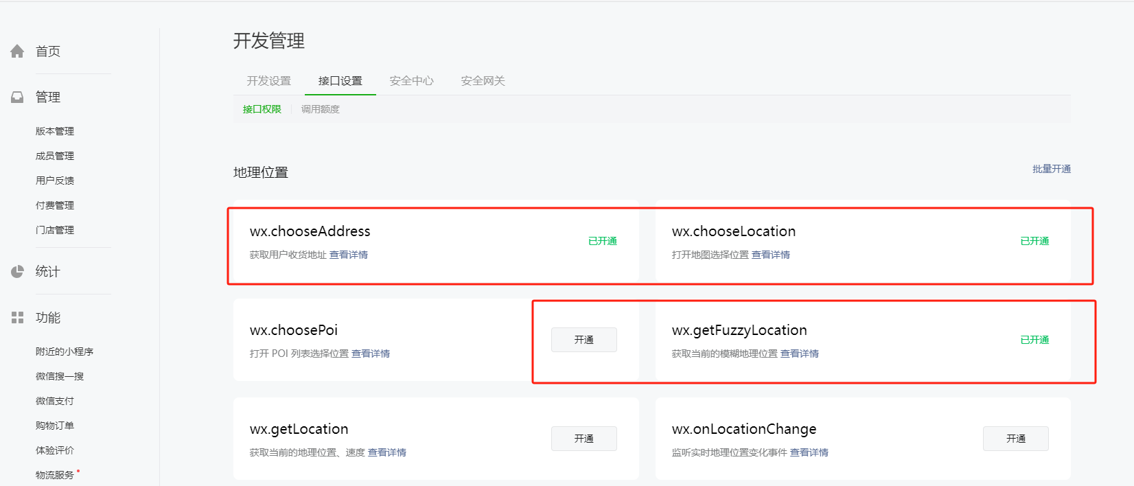Click the 地理位置 section heading
The width and height of the screenshot is (1134, 486).
261,172
